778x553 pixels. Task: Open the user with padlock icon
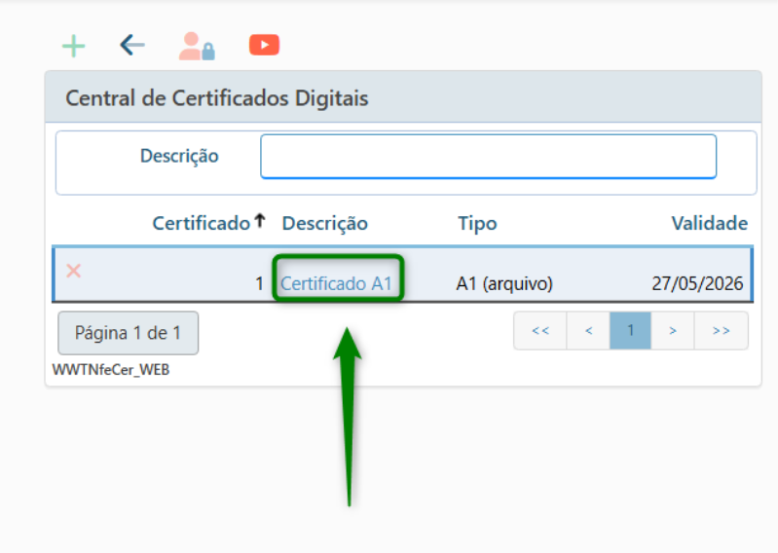pos(196,46)
